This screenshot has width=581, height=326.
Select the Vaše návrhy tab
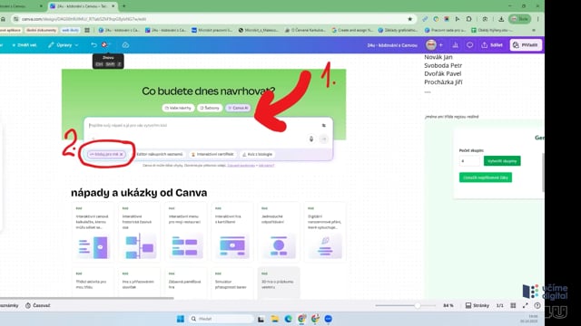178,108
